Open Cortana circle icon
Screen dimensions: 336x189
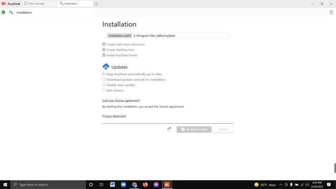coord(91,184)
